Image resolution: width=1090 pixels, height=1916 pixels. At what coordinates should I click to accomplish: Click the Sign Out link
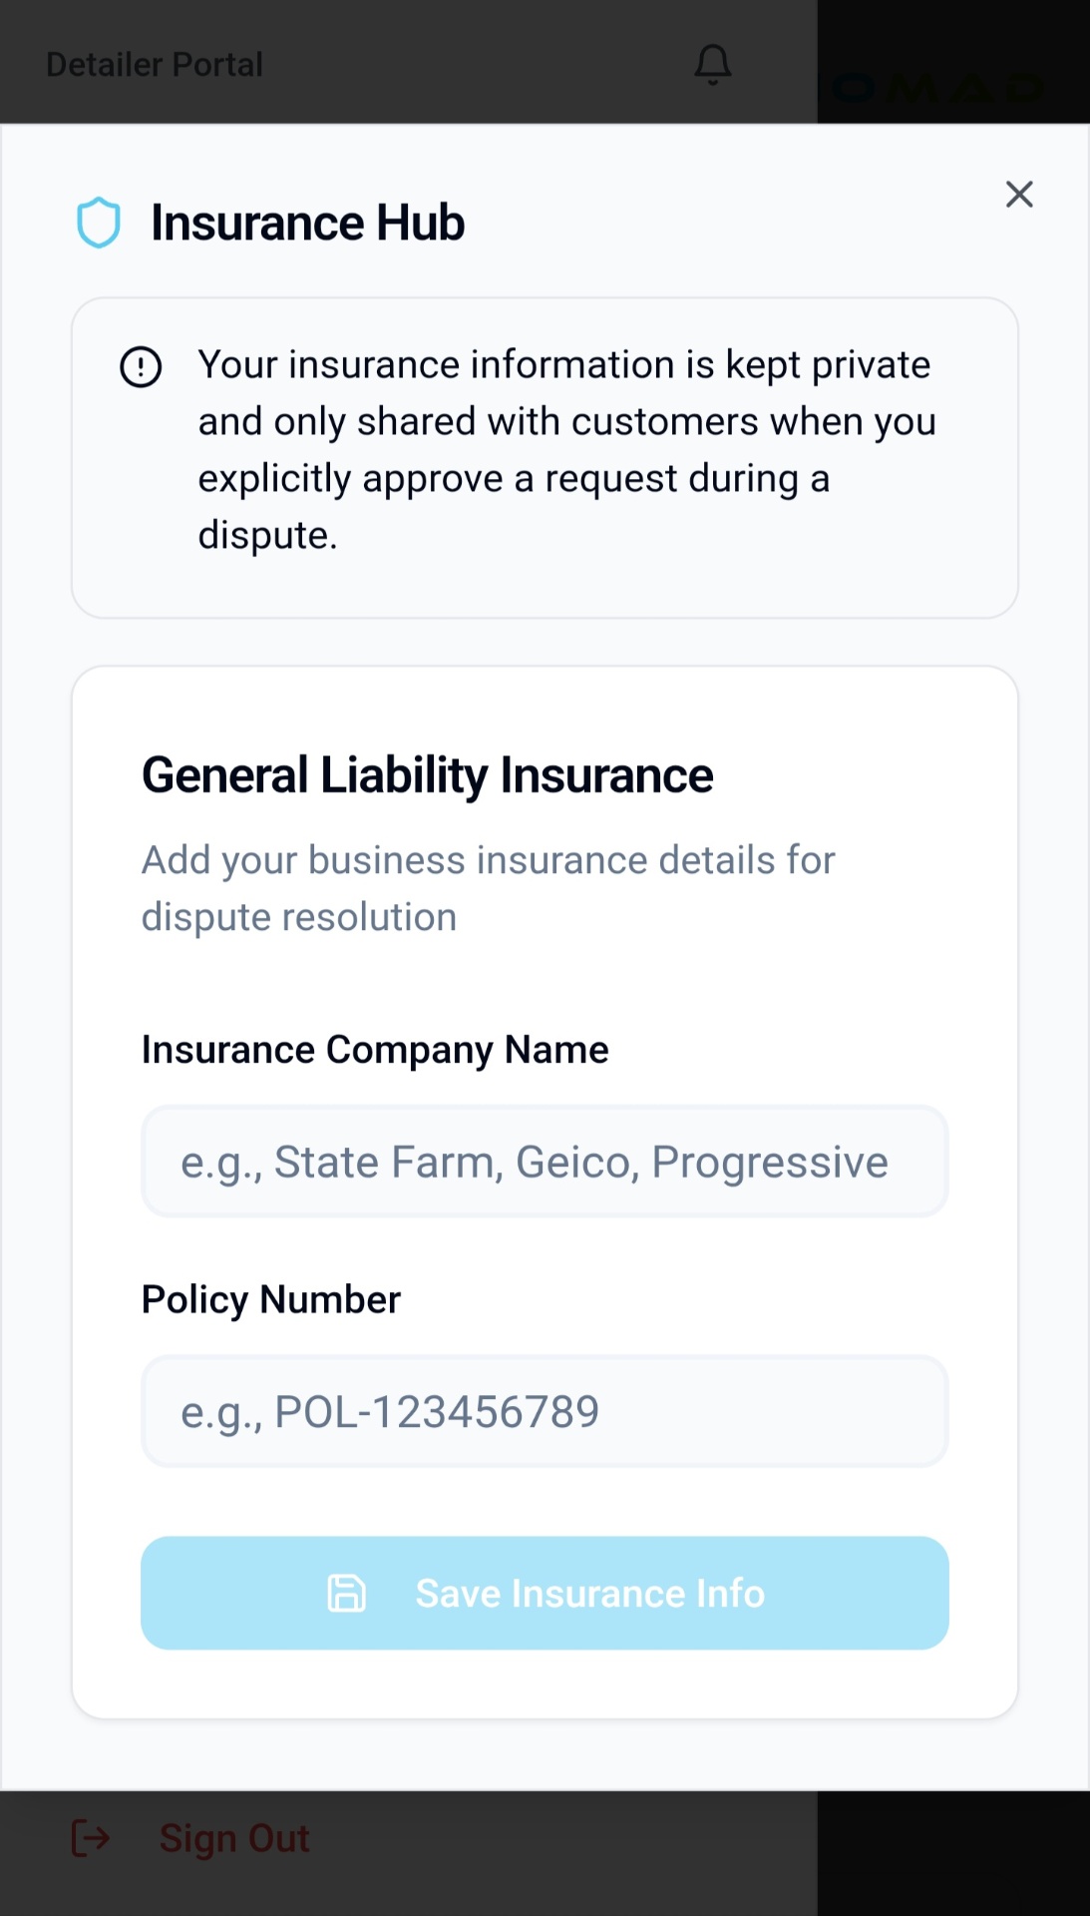coord(234,1837)
